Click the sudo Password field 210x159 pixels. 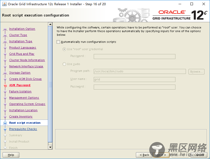(x=135, y=87)
